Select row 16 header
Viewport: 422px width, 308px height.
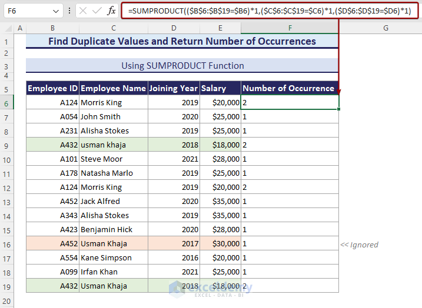tap(6, 243)
